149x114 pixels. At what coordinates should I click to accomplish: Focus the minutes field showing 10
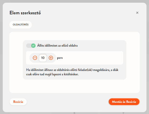[43, 58]
